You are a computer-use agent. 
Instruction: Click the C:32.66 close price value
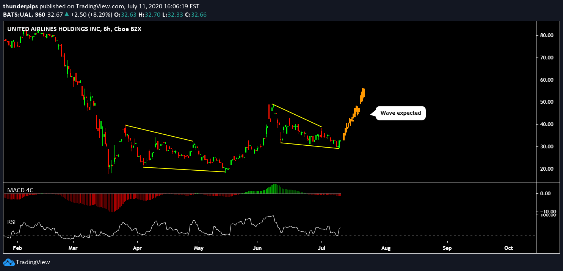click(x=196, y=15)
